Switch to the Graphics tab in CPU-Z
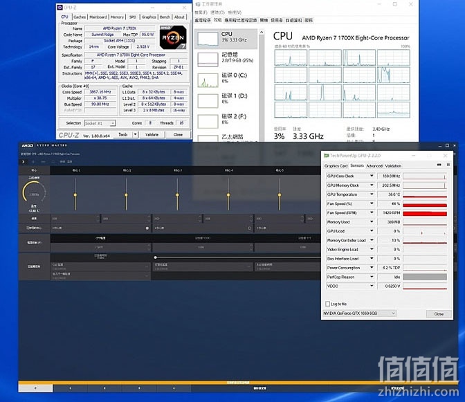Image resolution: width=465 pixels, height=402 pixels. pos(149,17)
